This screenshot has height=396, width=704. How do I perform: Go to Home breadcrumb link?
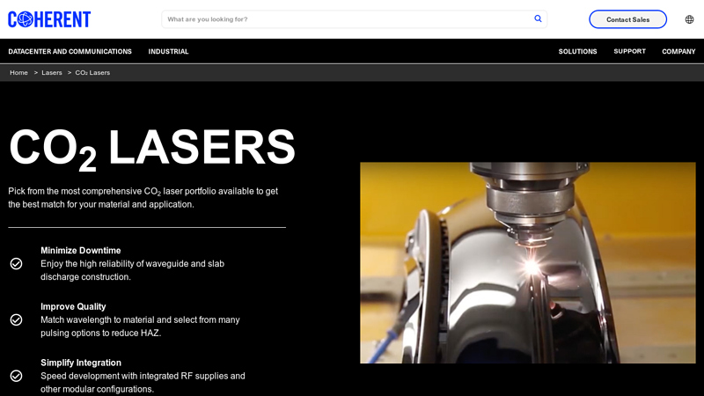[x=18, y=73]
